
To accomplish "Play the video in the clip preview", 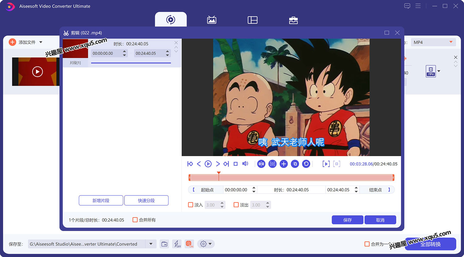I will coord(208,164).
